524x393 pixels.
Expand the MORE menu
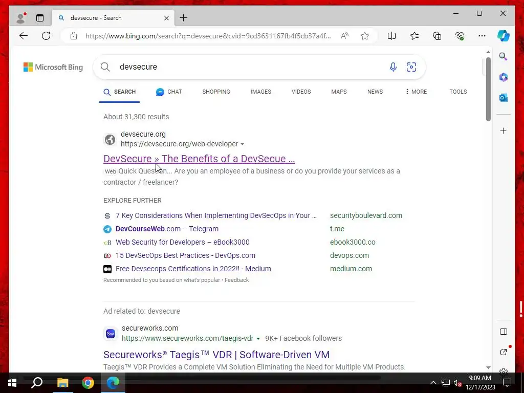416,92
